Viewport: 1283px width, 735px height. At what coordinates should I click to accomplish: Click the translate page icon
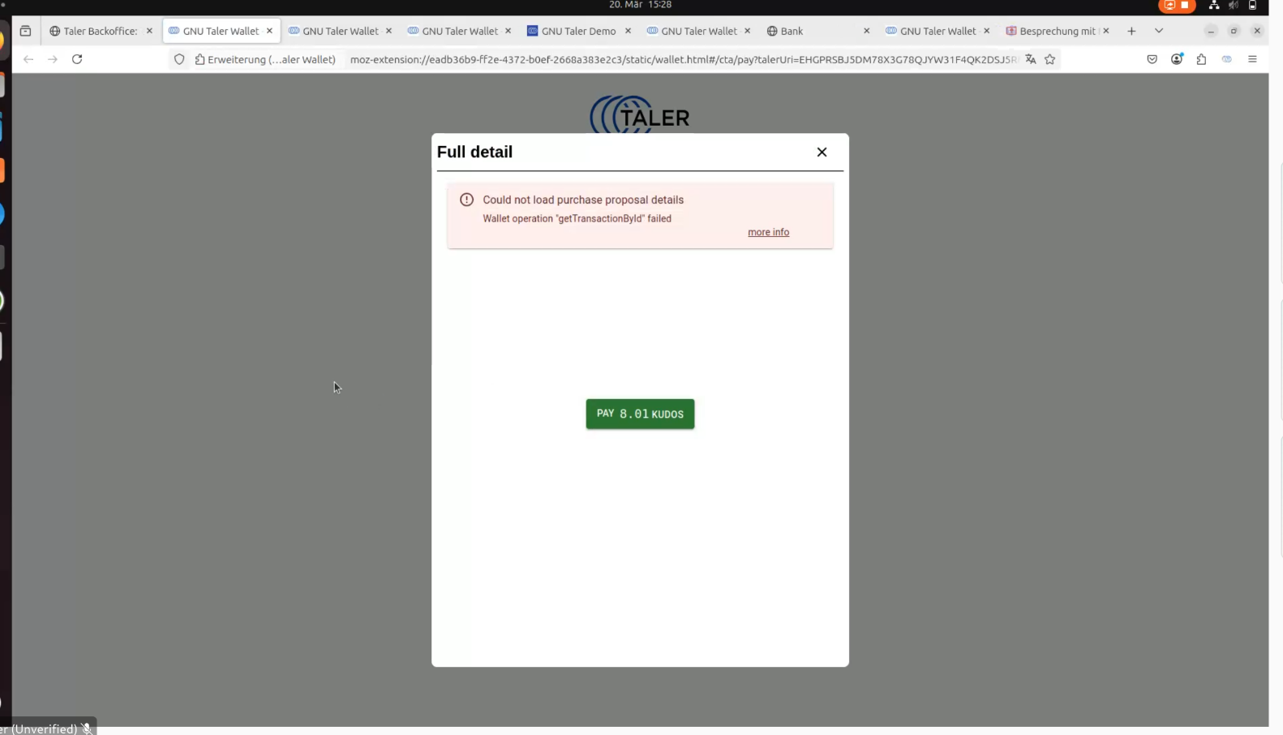[1030, 59]
